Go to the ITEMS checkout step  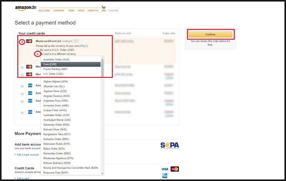[71, 10]
